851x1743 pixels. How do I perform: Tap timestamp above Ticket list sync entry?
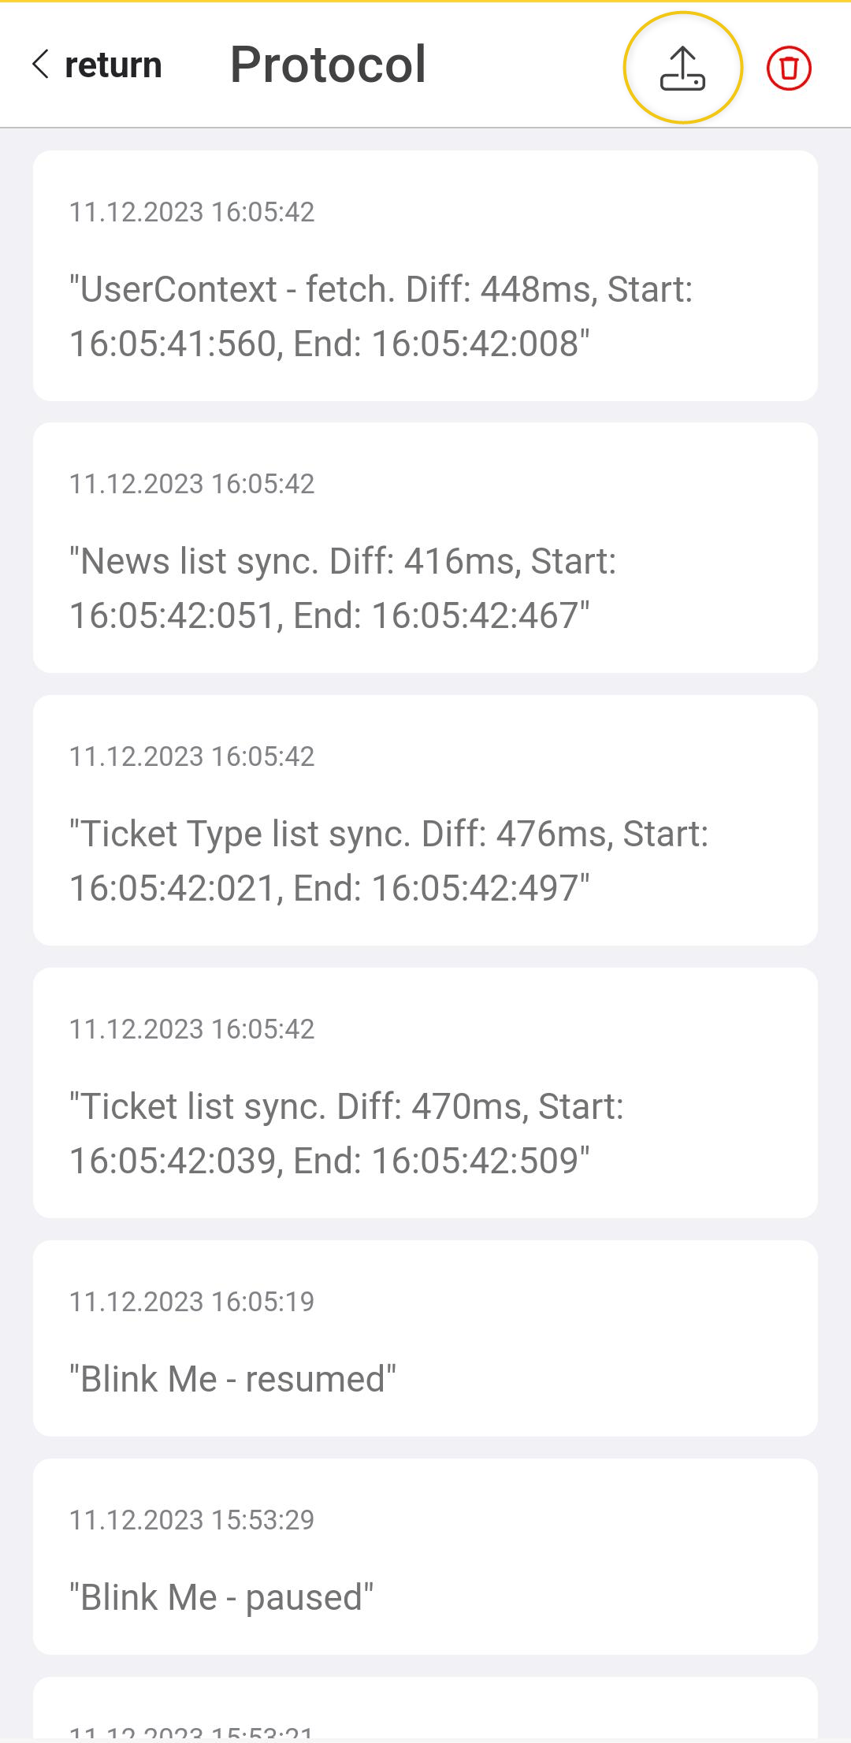tap(191, 1029)
